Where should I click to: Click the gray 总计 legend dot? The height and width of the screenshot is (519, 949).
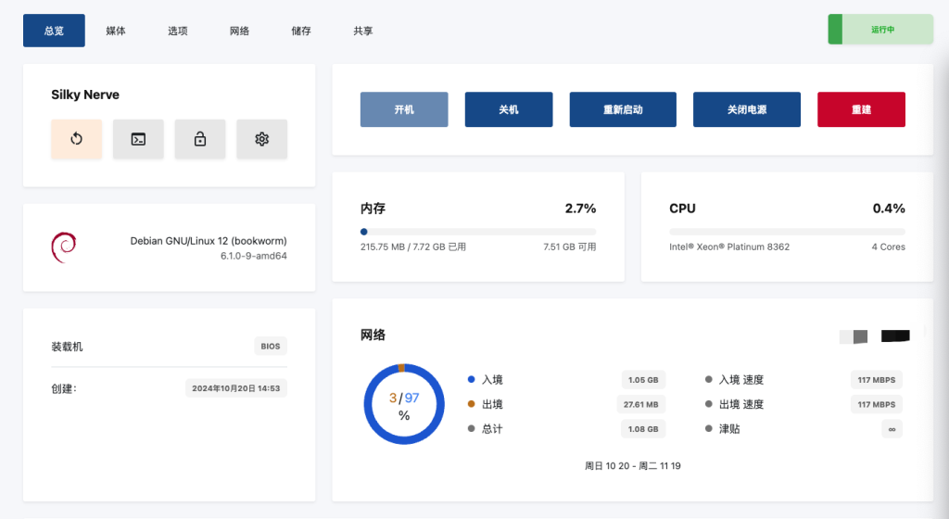pos(472,429)
